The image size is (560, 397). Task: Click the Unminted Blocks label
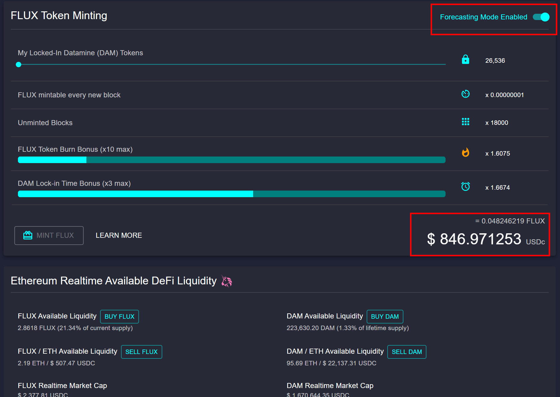(x=45, y=123)
